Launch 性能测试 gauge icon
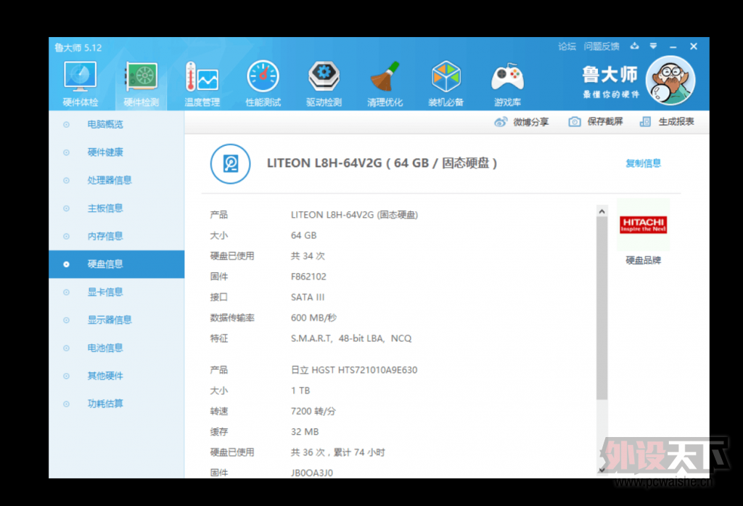 263,77
